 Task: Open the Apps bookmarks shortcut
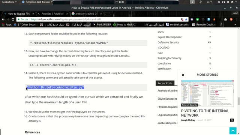(x=7, y=25)
